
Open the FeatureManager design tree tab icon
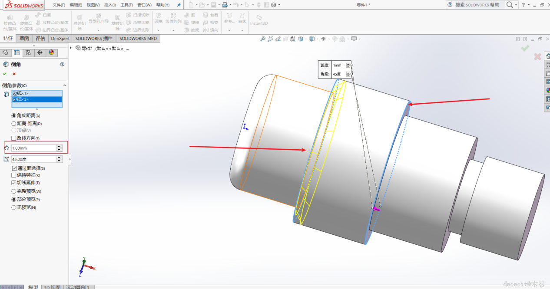pyautogui.click(x=6, y=53)
